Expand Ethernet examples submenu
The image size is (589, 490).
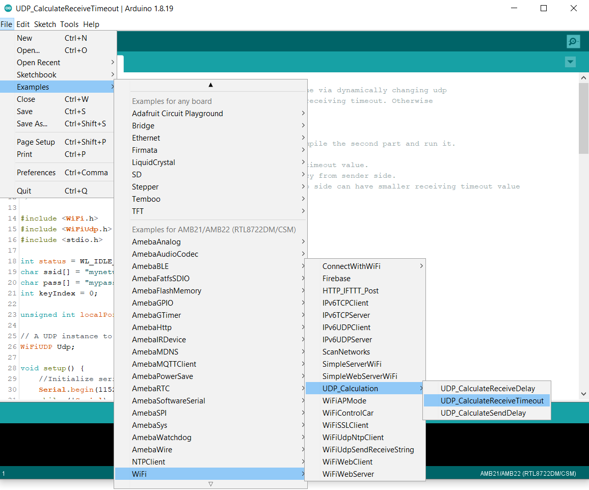point(211,138)
